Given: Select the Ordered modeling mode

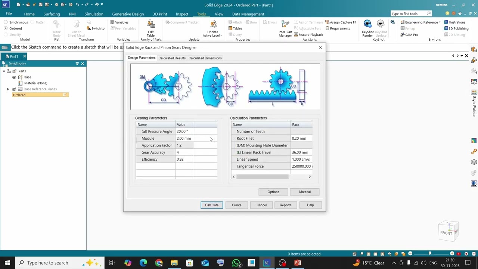Looking at the screenshot, I should [13, 28].
